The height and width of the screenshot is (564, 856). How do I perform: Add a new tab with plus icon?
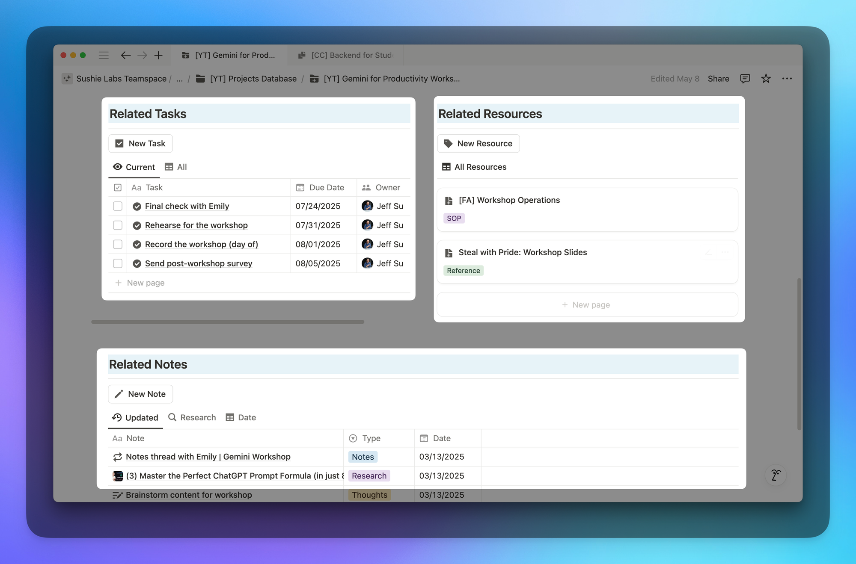tap(158, 55)
